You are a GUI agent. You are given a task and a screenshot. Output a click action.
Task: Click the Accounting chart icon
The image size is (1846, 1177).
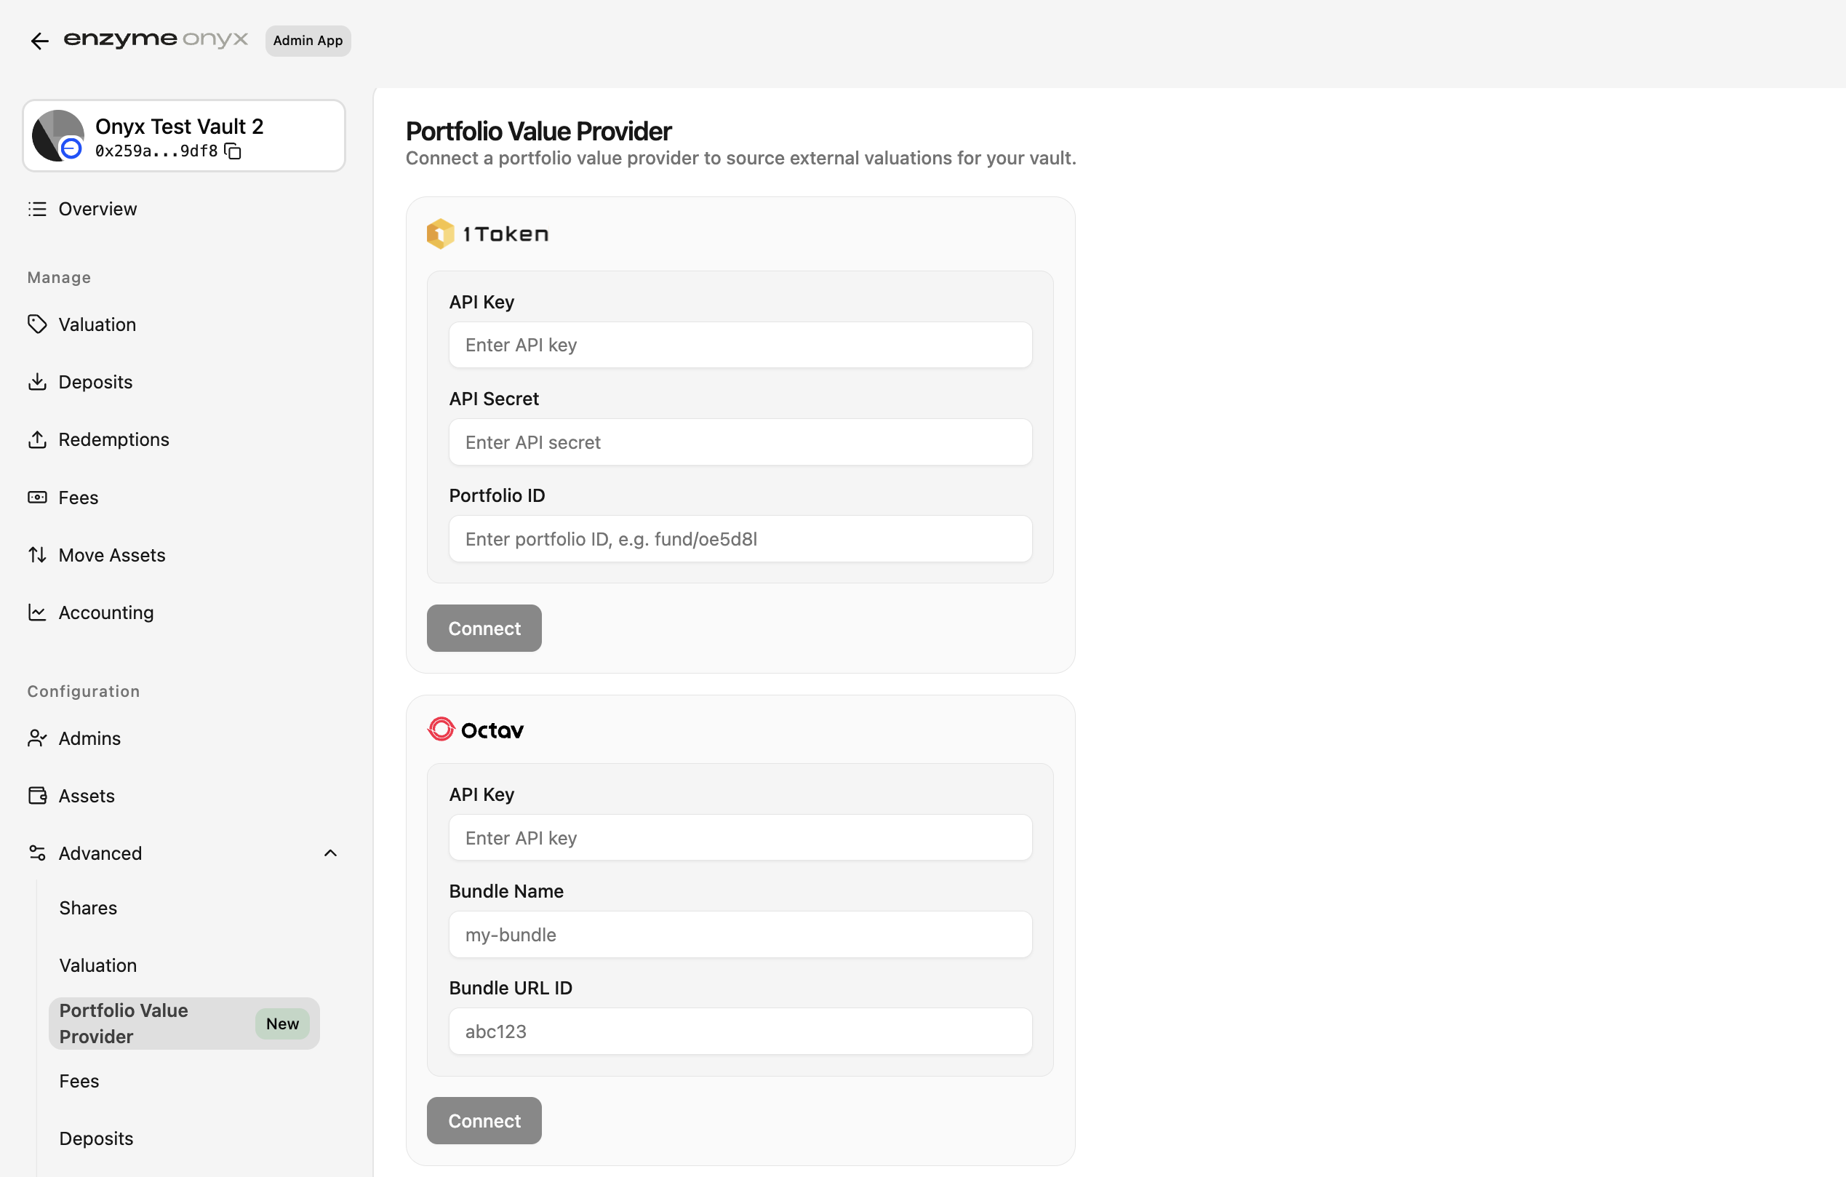coord(37,612)
